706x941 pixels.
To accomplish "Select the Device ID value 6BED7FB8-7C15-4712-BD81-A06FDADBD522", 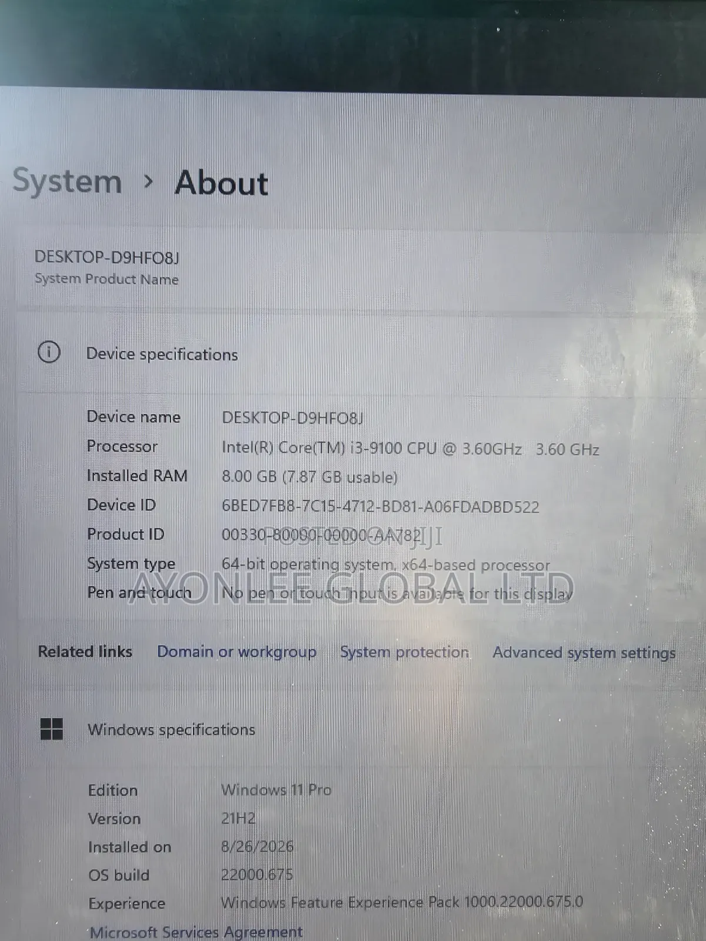I will point(380,507).
